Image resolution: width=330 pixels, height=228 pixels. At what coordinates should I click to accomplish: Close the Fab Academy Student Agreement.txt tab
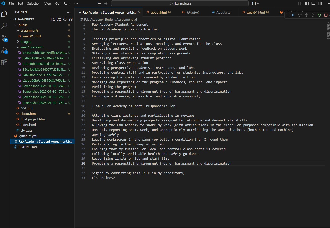point(139,12)
